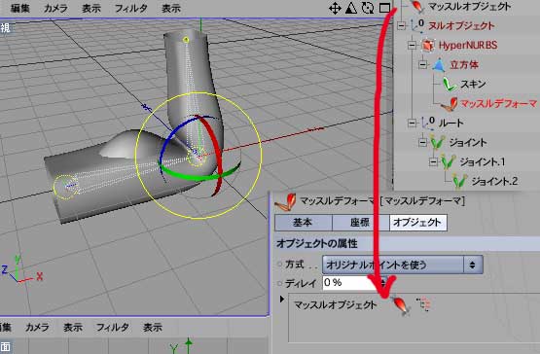Switch to the 基本 tab

pos(303,223)
